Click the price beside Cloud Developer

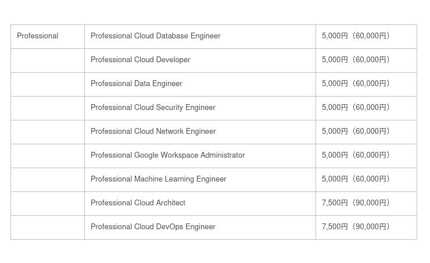coord(356,60)
